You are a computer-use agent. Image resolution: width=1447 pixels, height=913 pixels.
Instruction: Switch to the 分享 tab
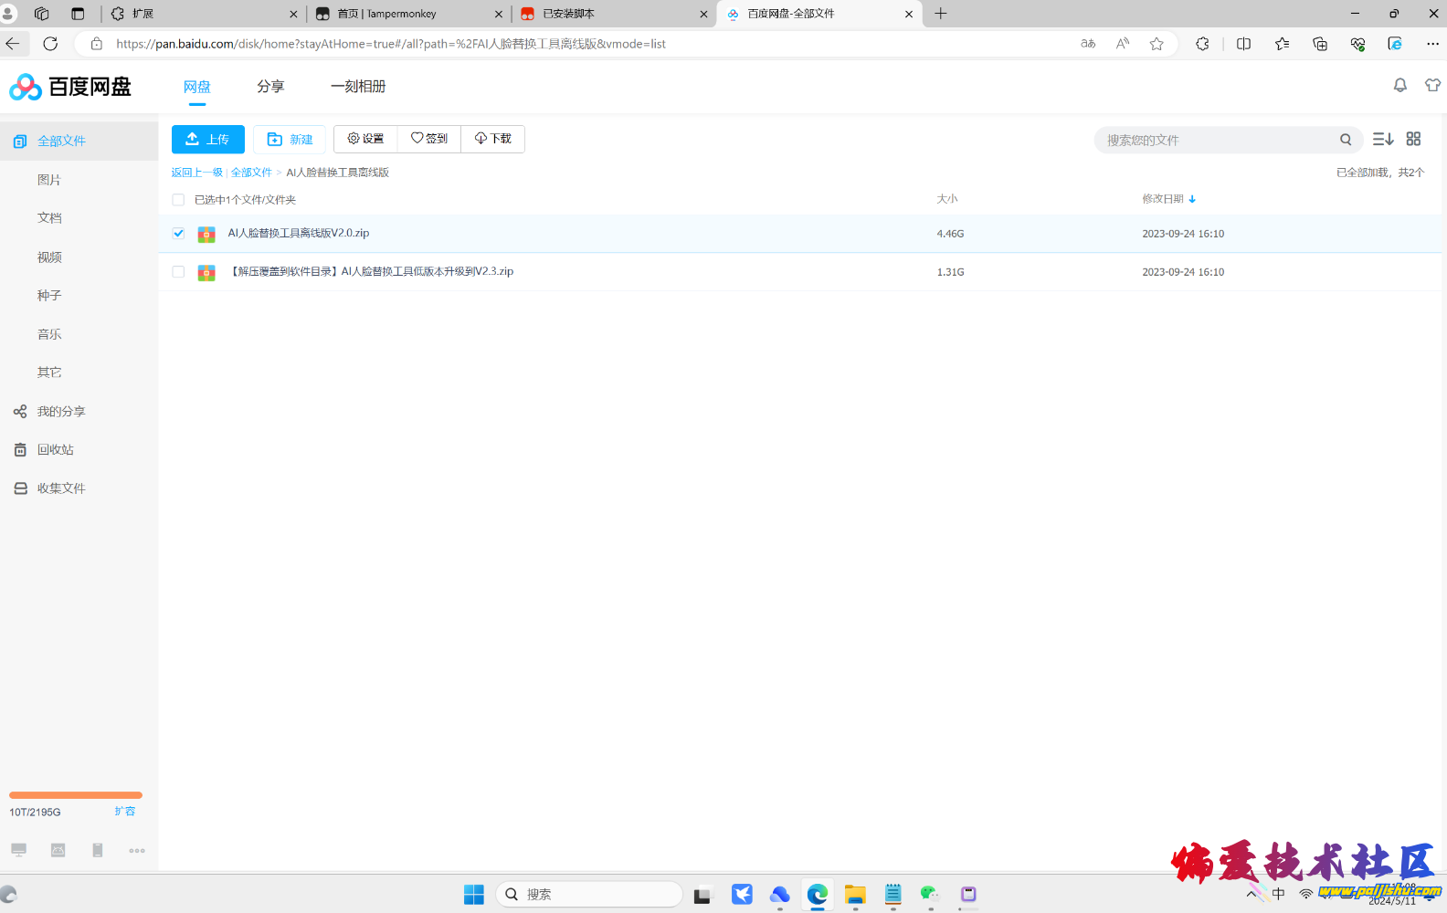270,87
